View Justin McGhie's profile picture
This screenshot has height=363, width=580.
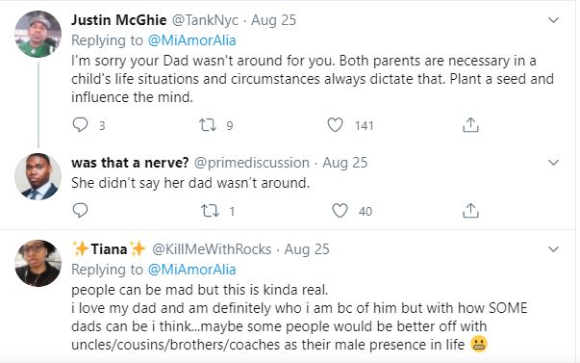click(38, 34)
